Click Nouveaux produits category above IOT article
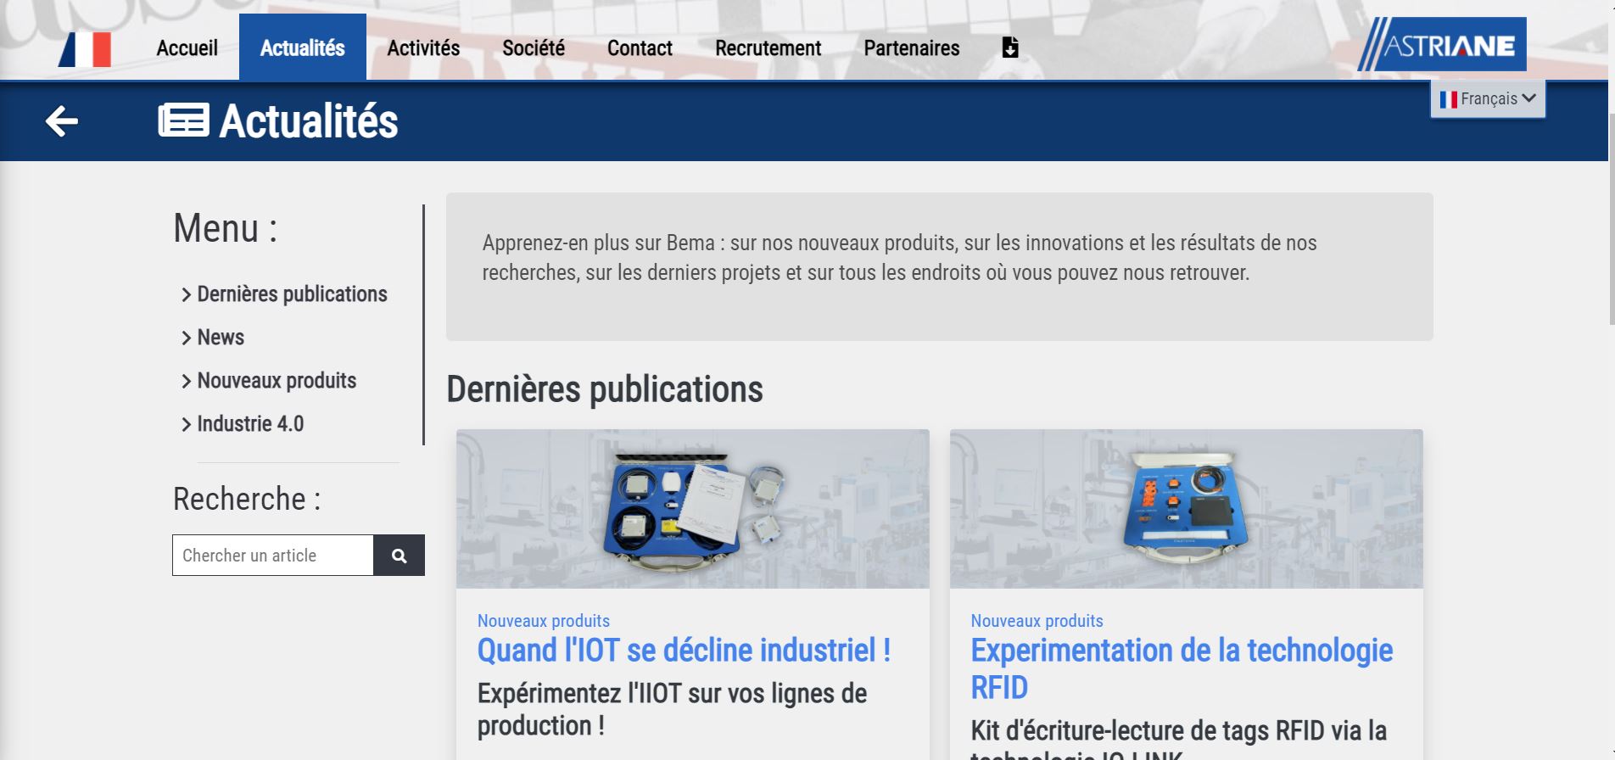The height and width of the screenshot is (760, 1615). (x=544, y=621)
